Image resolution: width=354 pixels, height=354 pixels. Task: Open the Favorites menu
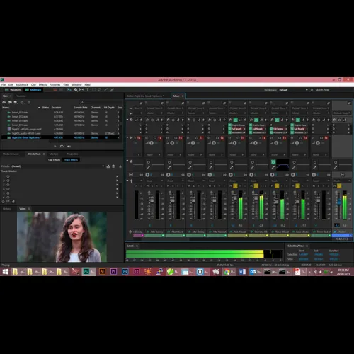tap(55, 84)
